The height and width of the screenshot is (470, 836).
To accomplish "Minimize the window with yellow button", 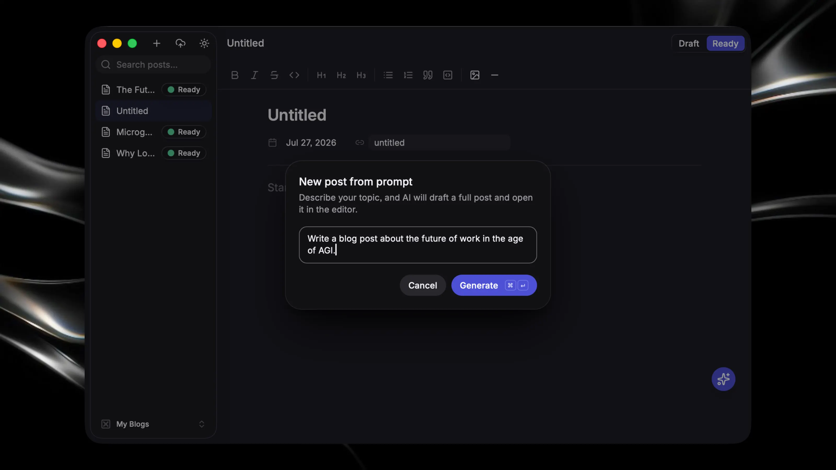I will click(x=117, y=43).
